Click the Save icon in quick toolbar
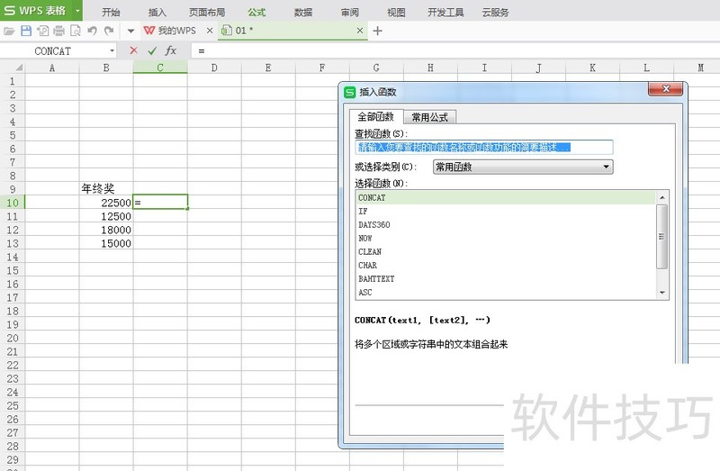720x471 pixels. tap(26, 31)
